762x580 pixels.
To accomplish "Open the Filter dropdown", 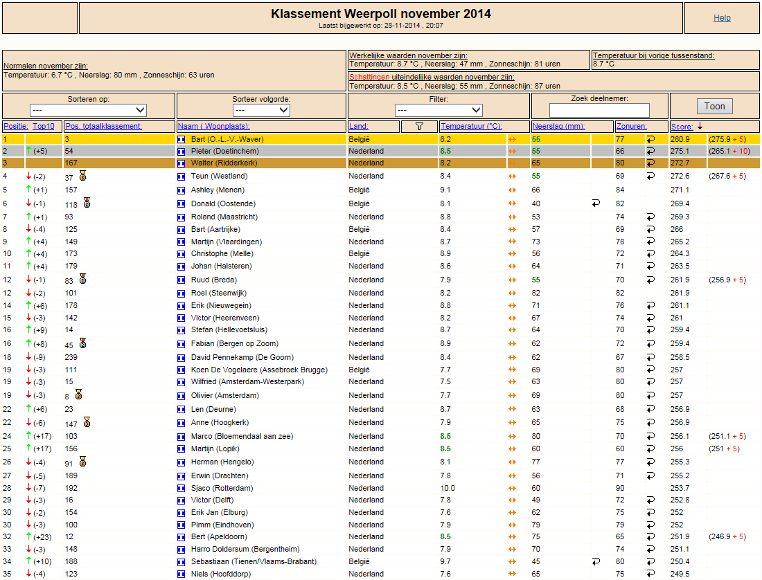I will pos(438,110).
